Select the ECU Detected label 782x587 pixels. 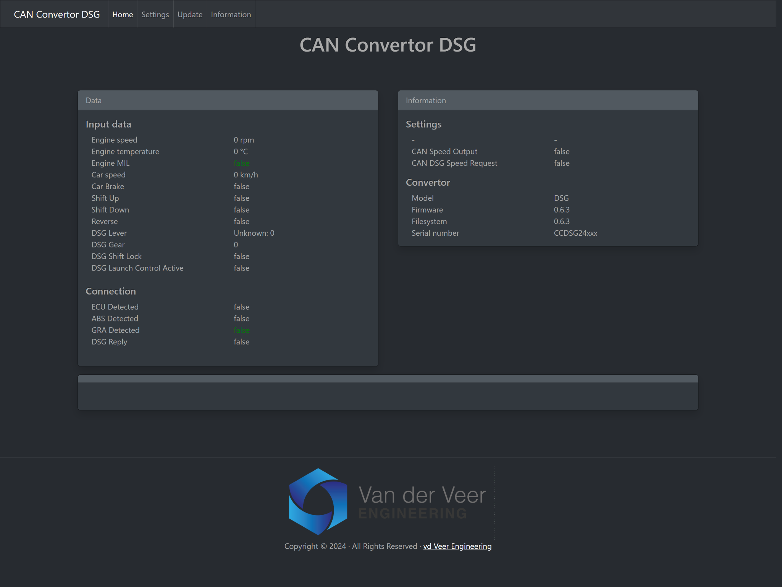115,307
